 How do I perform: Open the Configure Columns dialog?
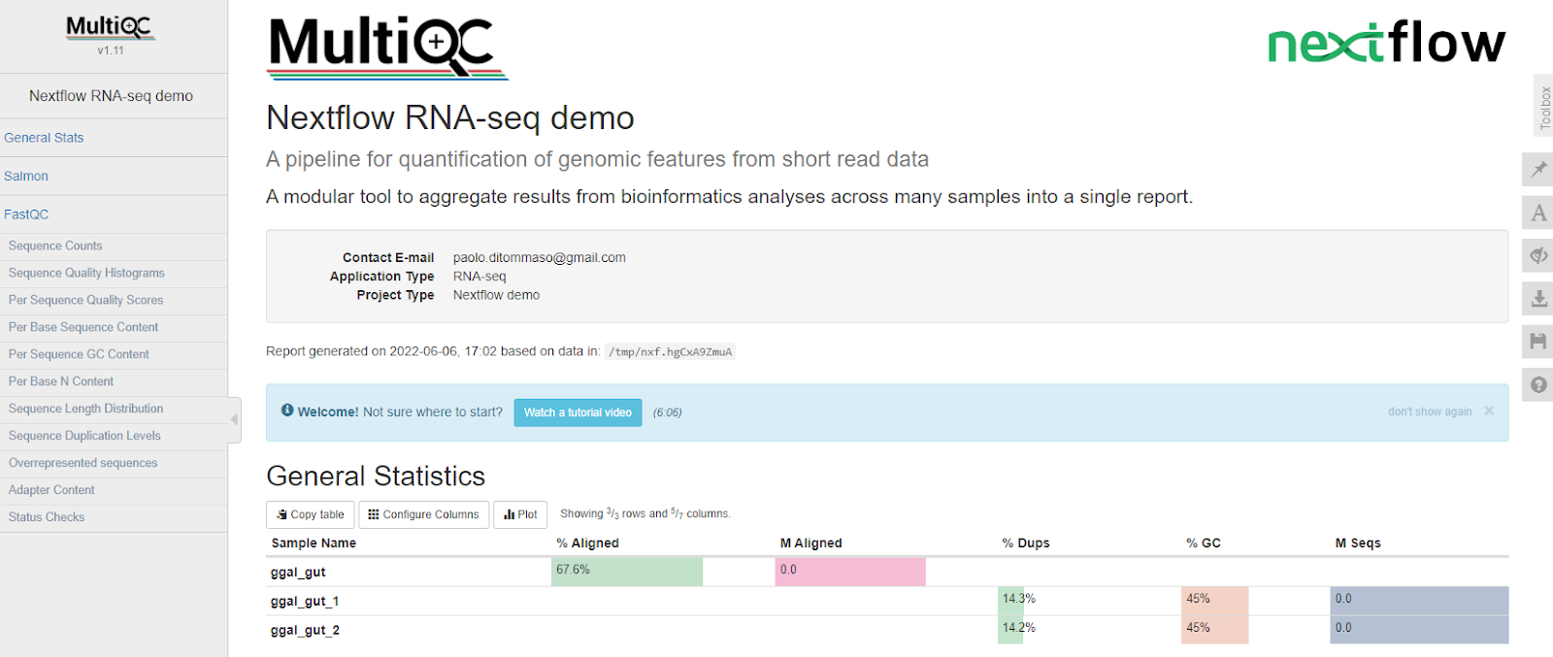(x=423, y=514)
